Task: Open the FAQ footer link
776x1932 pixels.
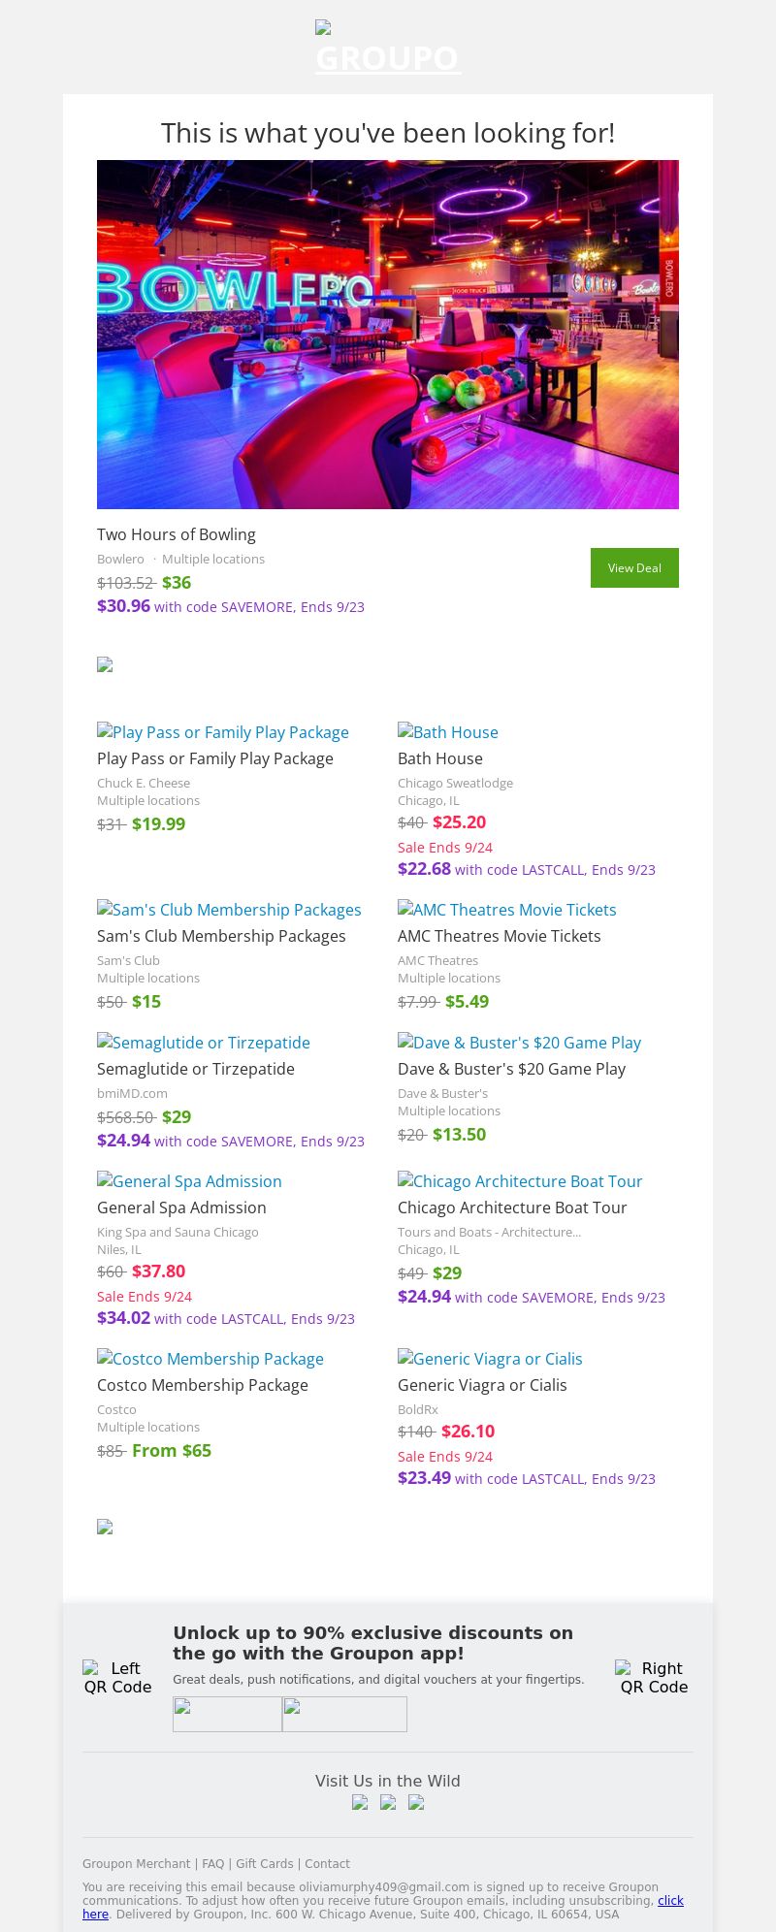Action: (x=212, y=1863)
